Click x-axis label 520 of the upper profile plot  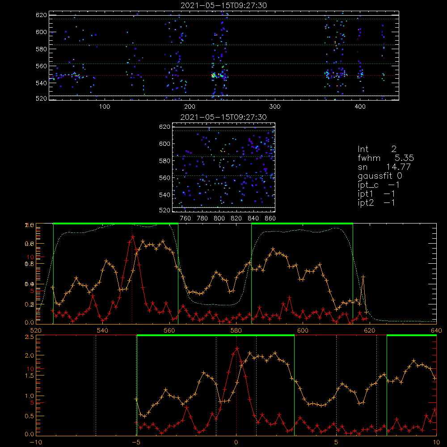(x=36, y=330)
